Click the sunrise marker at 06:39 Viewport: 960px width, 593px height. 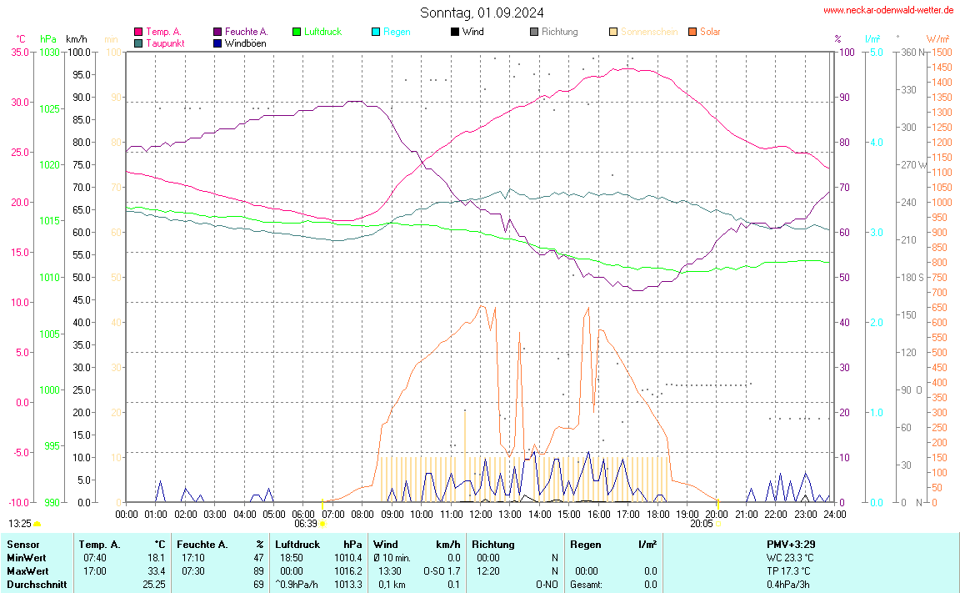(322, 524)
